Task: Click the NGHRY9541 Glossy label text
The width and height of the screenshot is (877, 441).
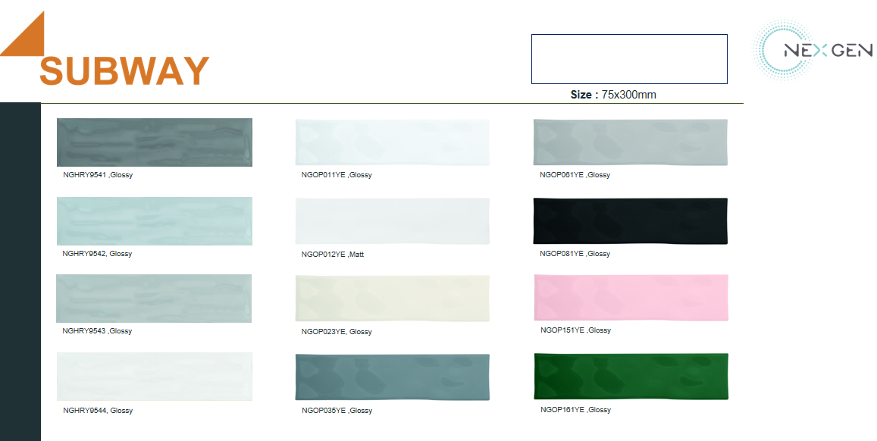Action: (x=98, y=175)
